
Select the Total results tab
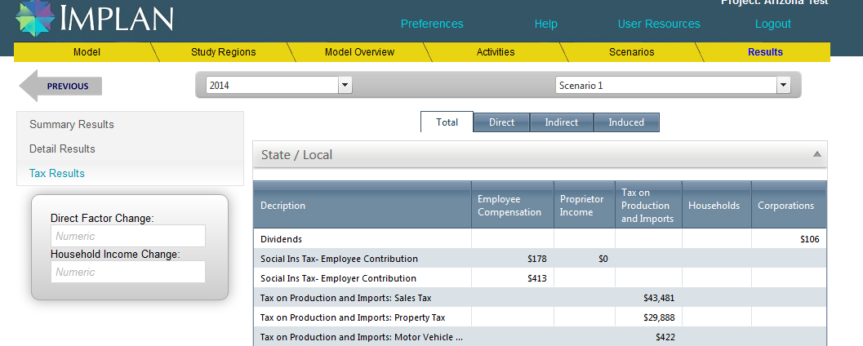[x=447, y=122]
